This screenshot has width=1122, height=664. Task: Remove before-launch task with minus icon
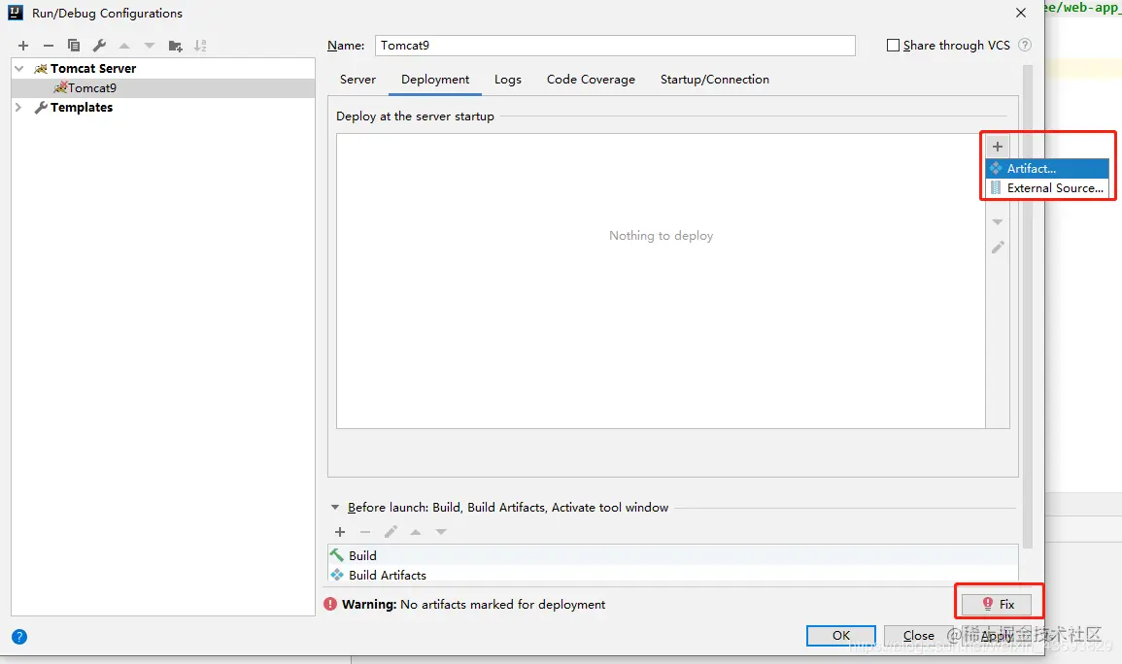tap(365, 532)
